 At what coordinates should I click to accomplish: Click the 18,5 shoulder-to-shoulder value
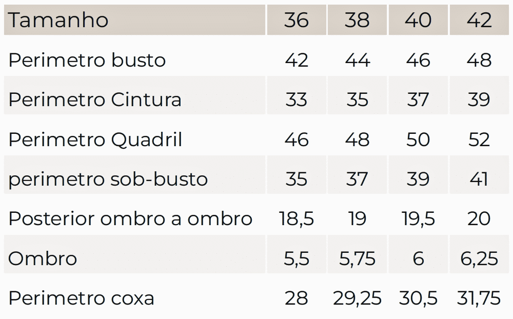(297, 219)
